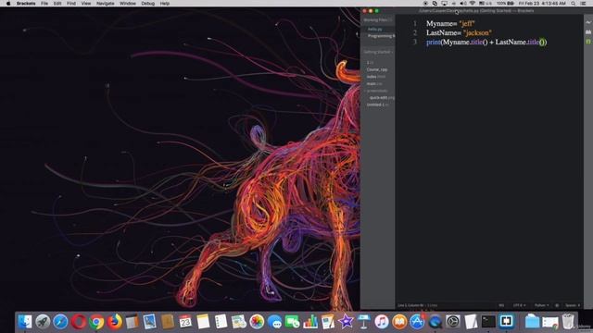The height and width of the screenshot is (333, 593).
Task: Open the File menu
Action: click(44, 4)
